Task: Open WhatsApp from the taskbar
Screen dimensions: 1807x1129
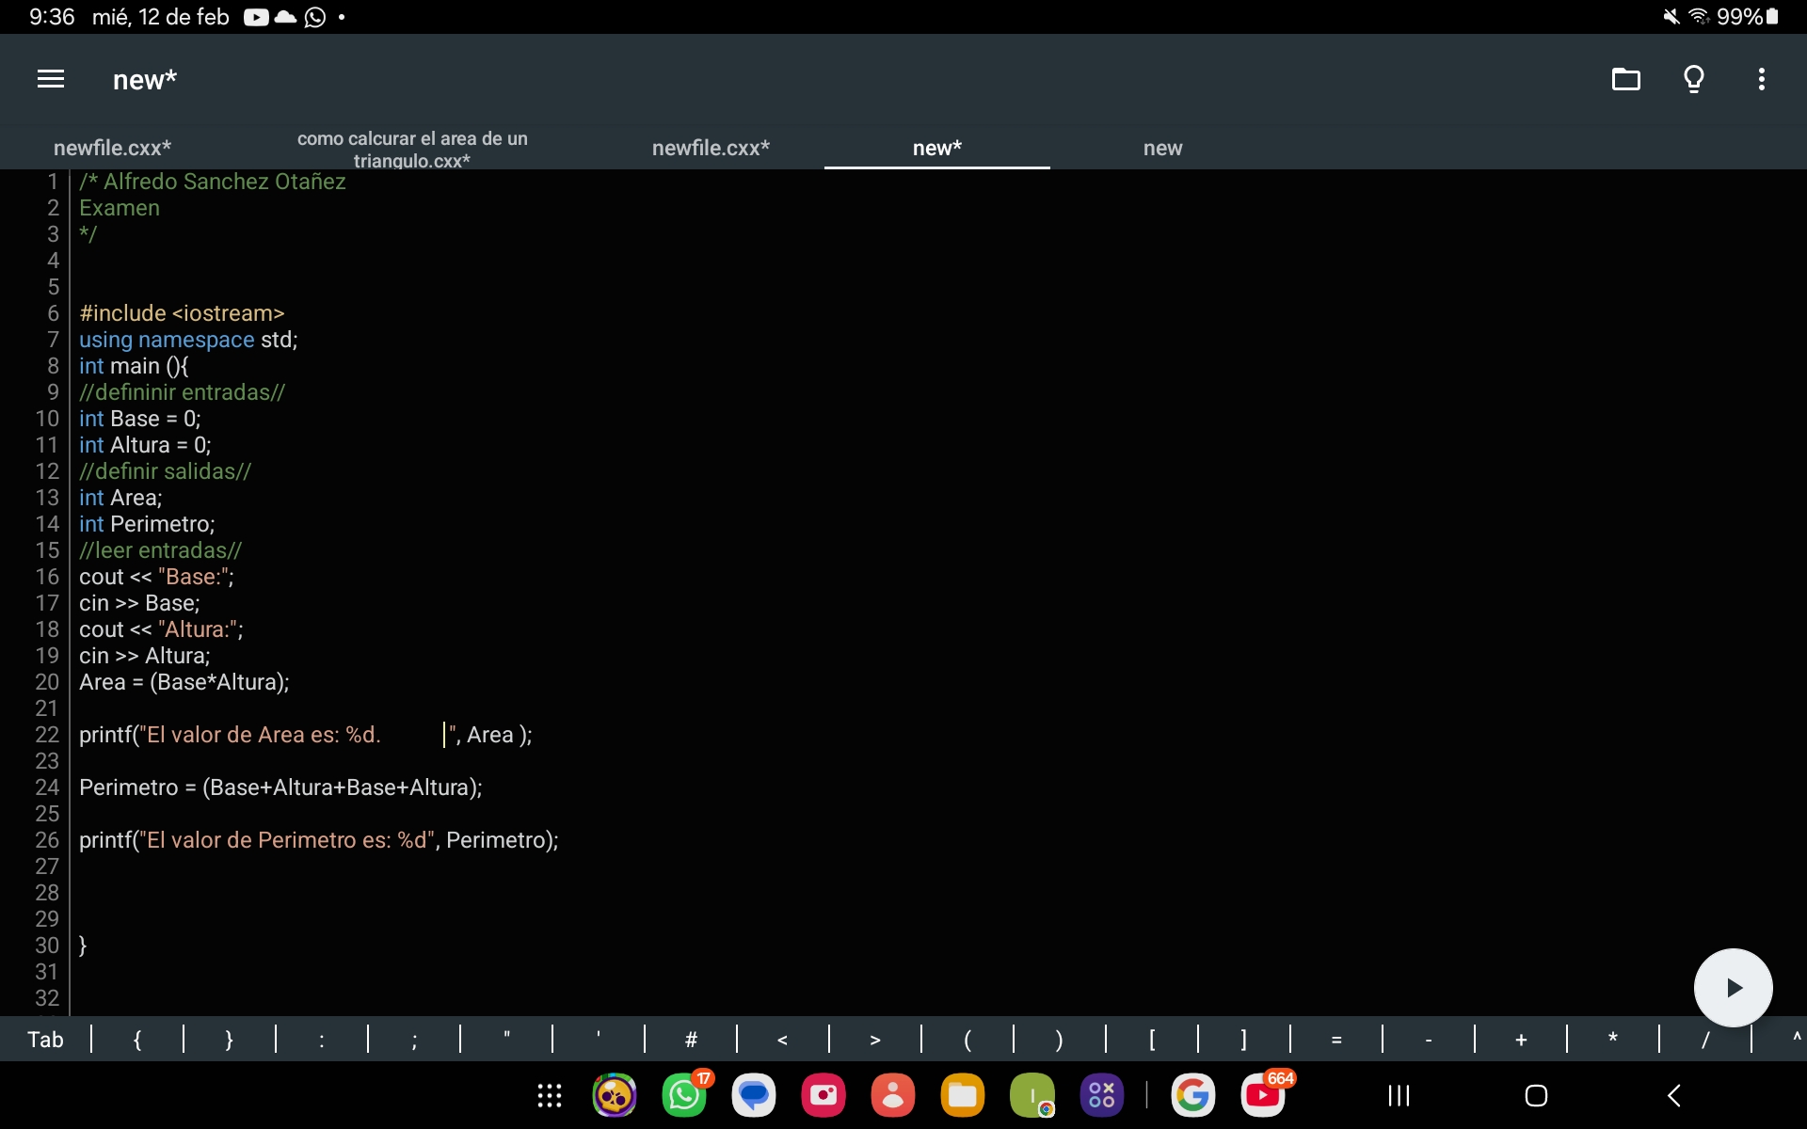Action: tap(684, 1095)
